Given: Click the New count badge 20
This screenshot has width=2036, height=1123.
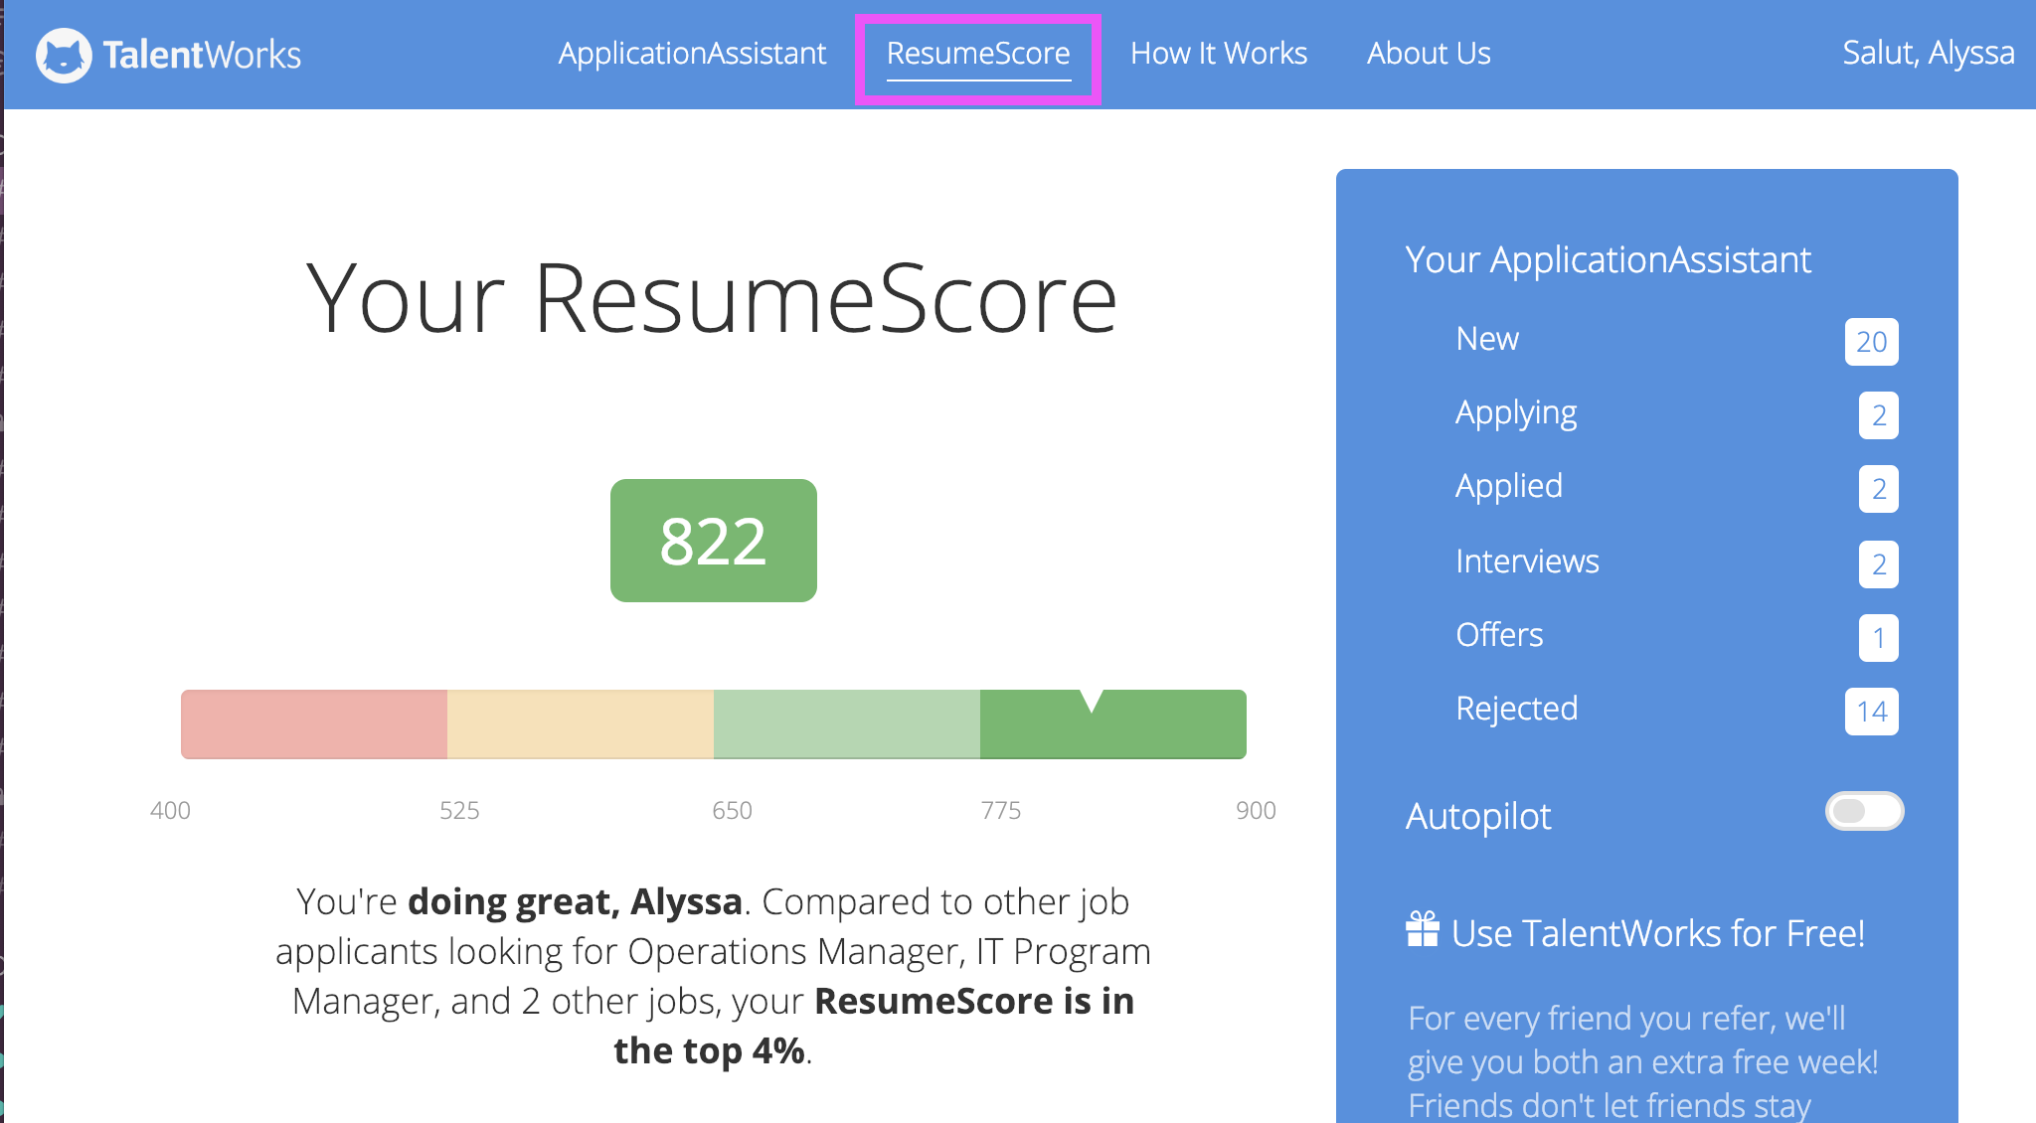Looking at the screenshot, I should pyautogui.click(x=1870, y=342).
